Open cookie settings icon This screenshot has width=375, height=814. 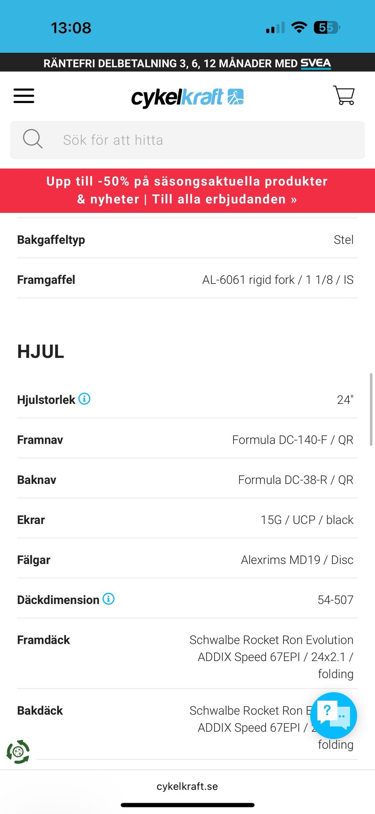(x=18, y=752)
